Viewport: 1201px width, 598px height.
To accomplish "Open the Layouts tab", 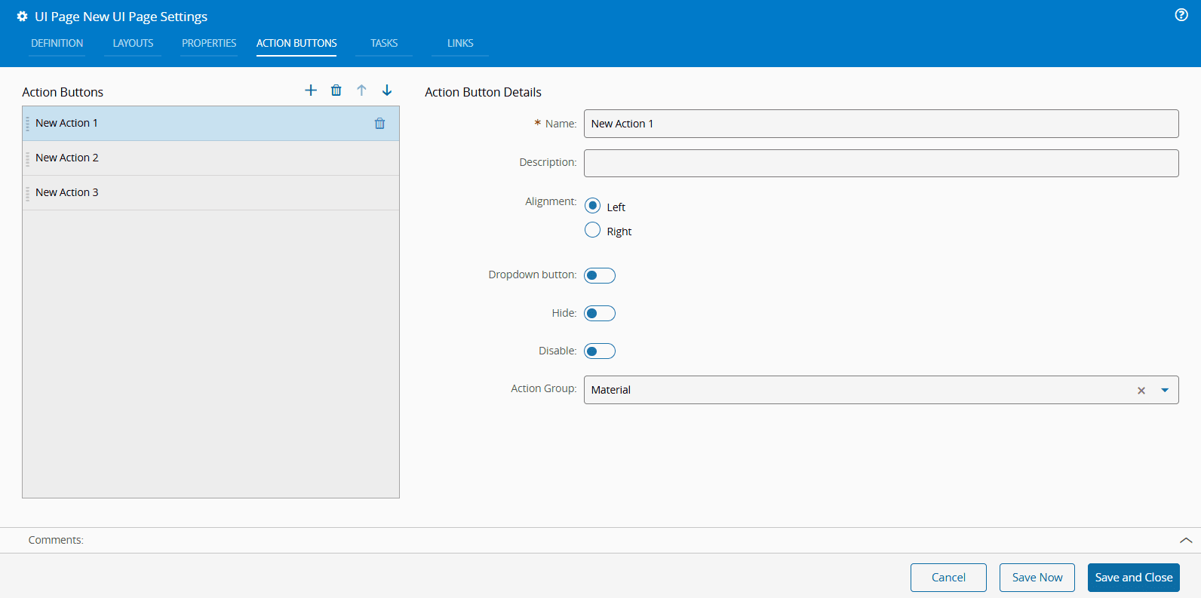I will pyautogui.click(x=133, y=43).
